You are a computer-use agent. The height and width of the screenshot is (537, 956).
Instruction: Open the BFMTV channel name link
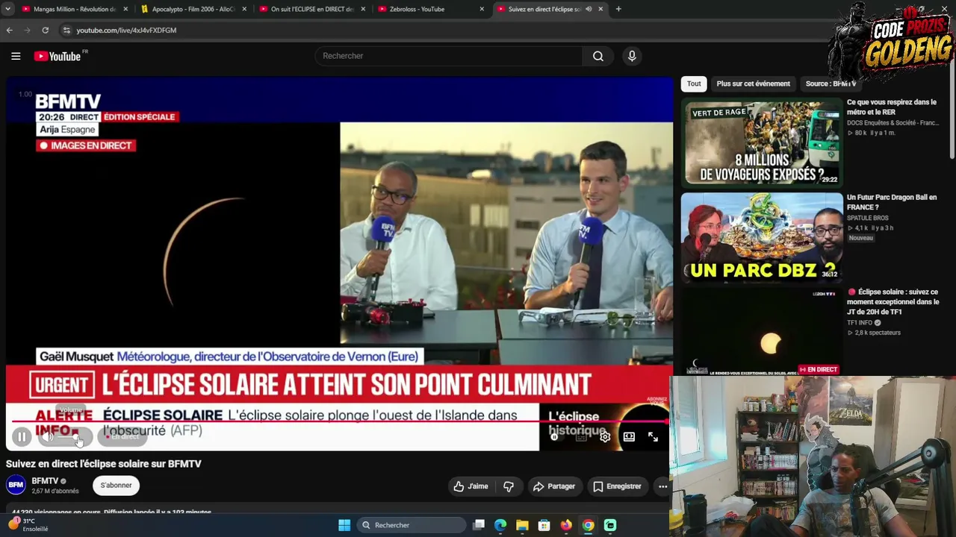click(x=45, y=481)
